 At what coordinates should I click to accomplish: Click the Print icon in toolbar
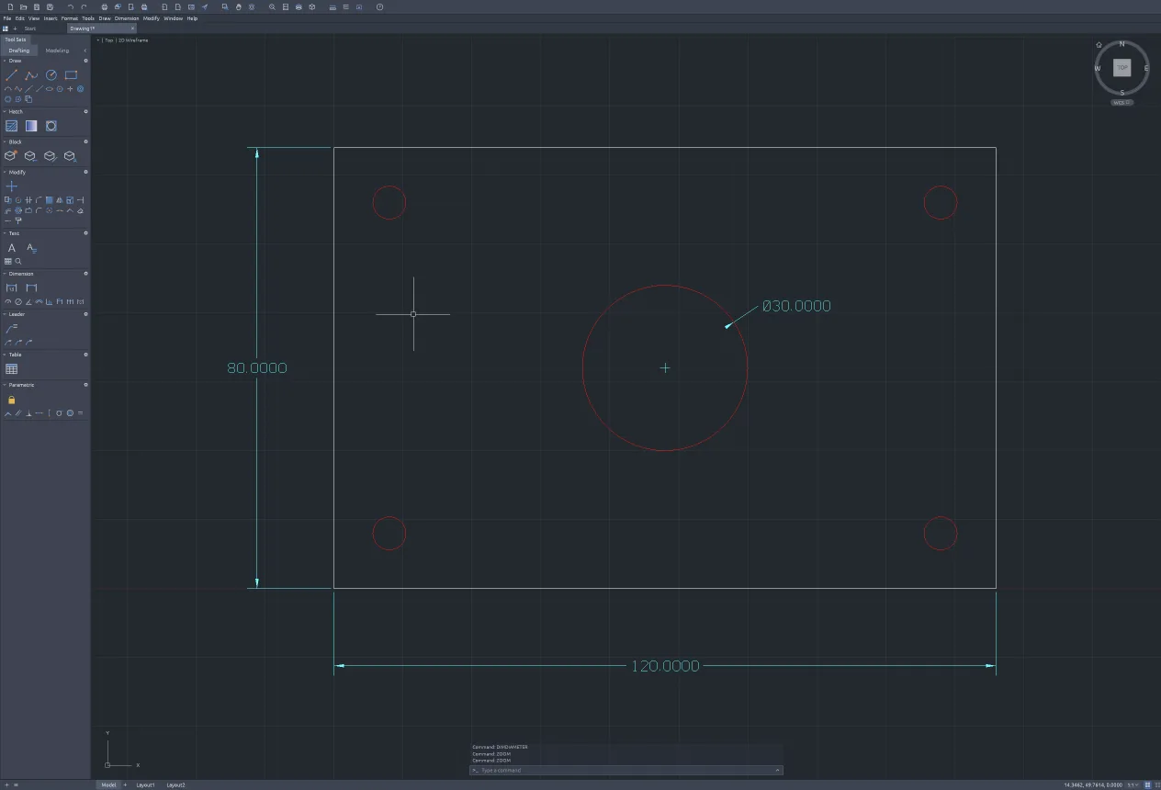click(105, 6)
